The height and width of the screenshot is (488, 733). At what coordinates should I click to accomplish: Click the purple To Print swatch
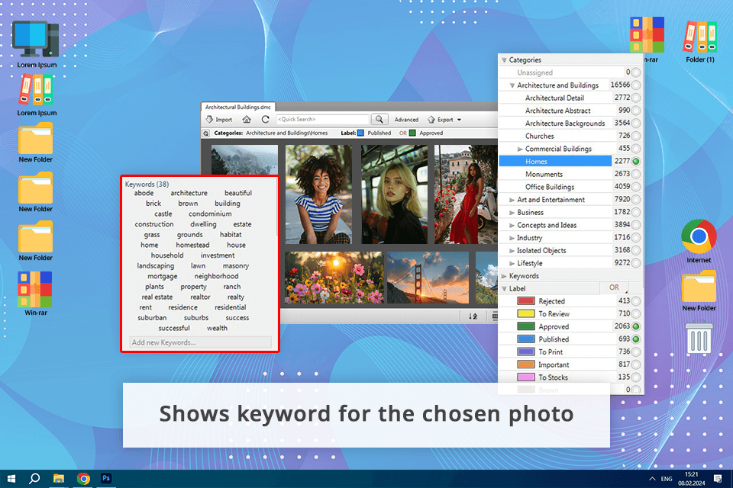coord(526,352)
